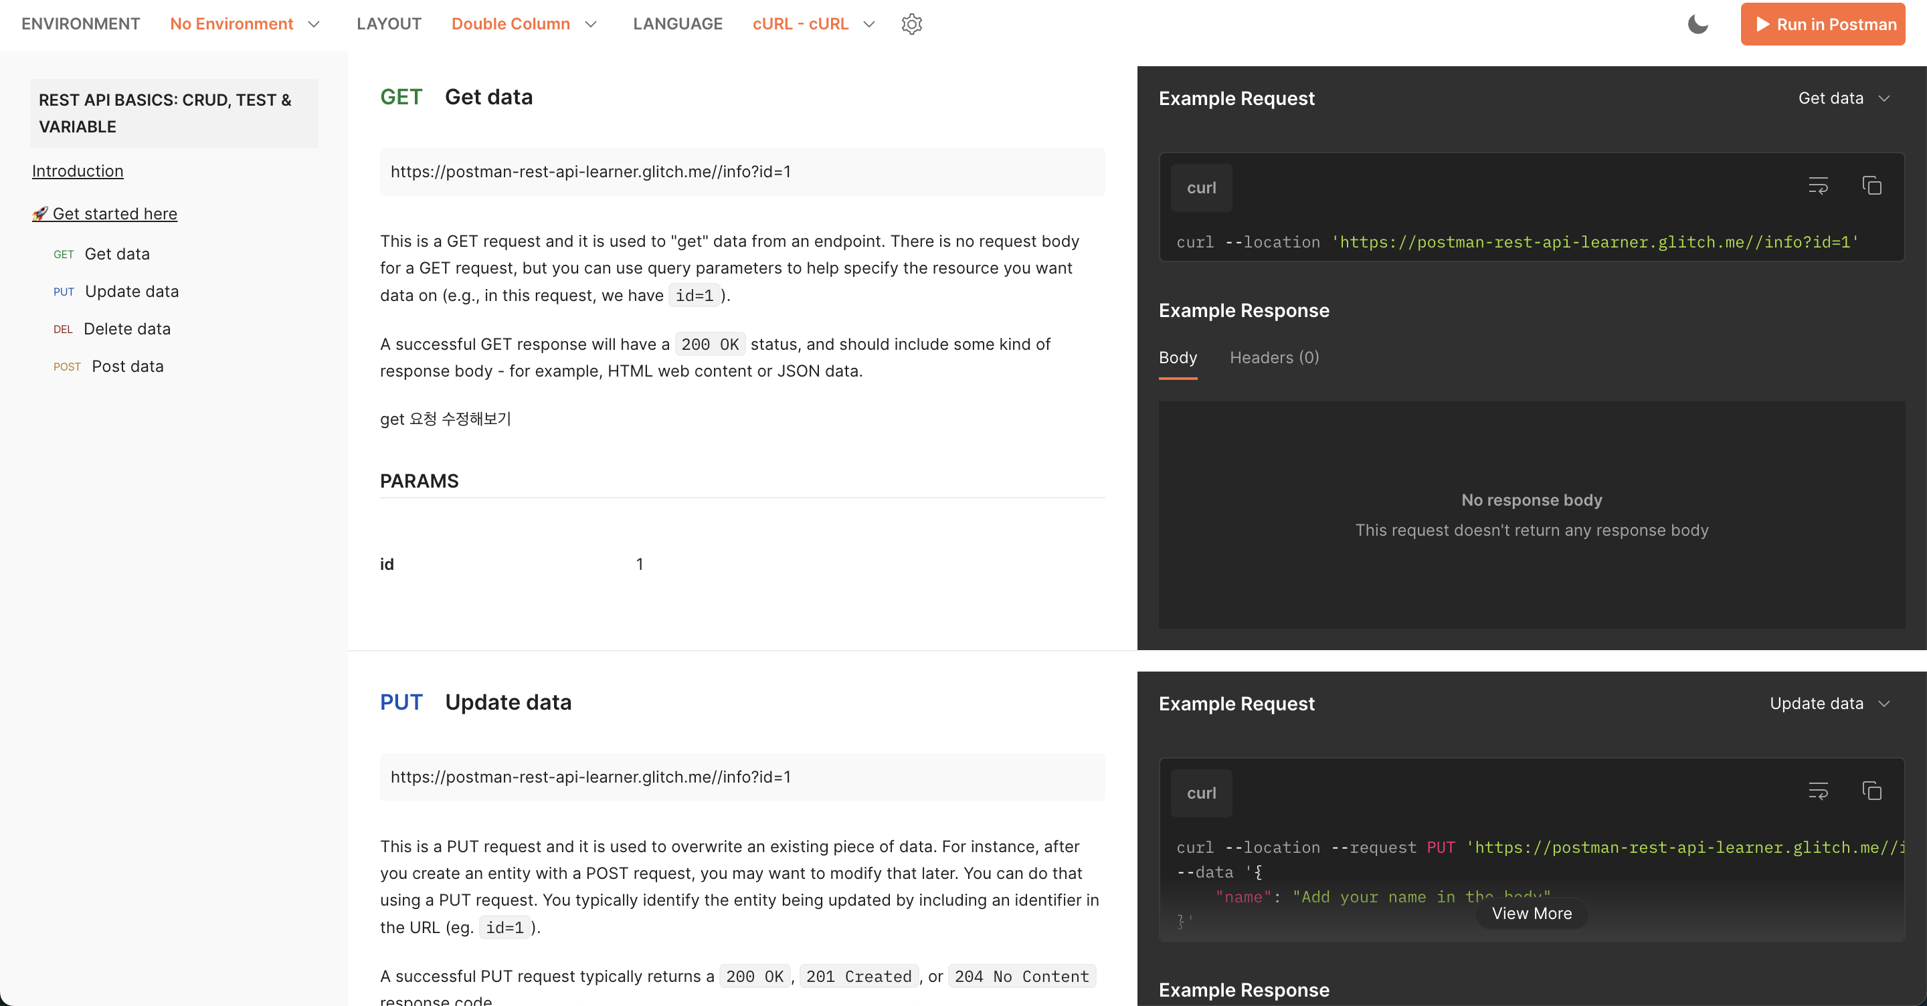Image resolution: width=1927 pixels, height=1006 pixels.
Task: Open the Double Column layout dropdown
Action: click(524, 24)
